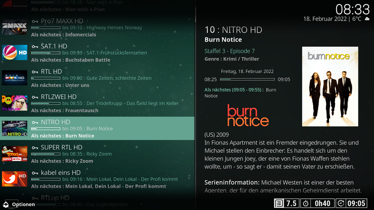Click 'Als nächstes (09:05 - 09:55)' text
Image resolution: width=374 pixels, height=210 pixels.
tap(234, 90)
